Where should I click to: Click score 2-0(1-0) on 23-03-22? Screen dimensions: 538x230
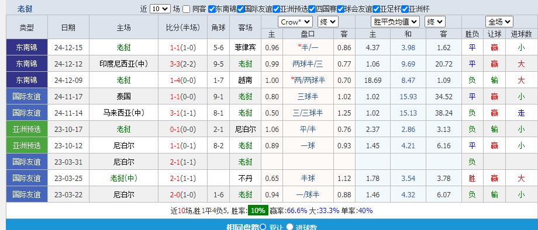(183, 195)
